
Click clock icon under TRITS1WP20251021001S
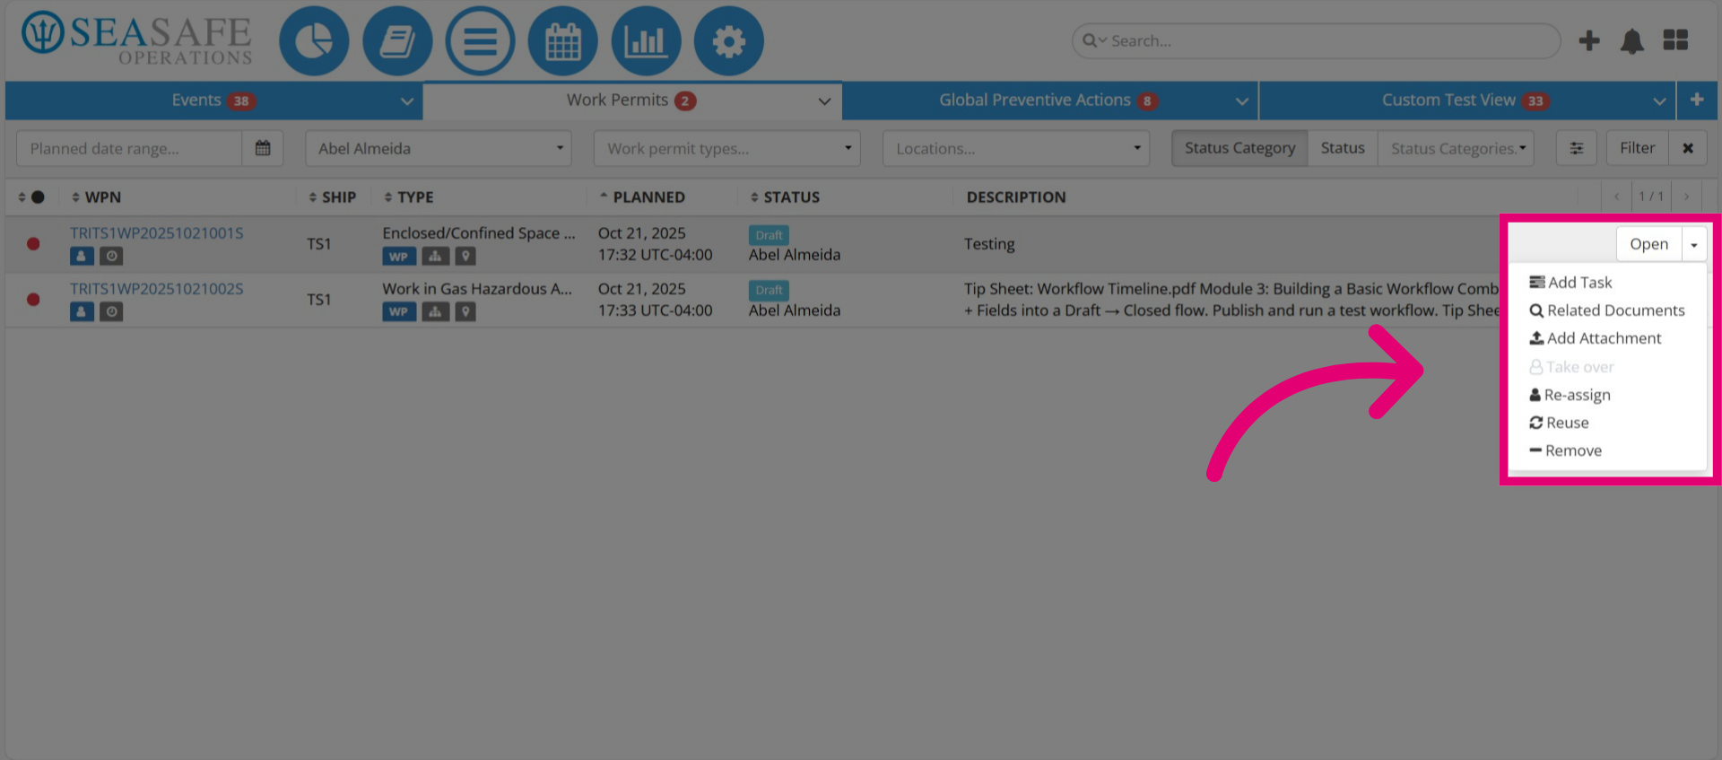(x=111, y=256)
